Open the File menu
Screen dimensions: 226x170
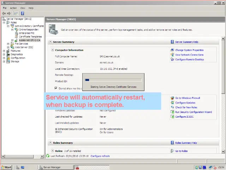[5, 8]
